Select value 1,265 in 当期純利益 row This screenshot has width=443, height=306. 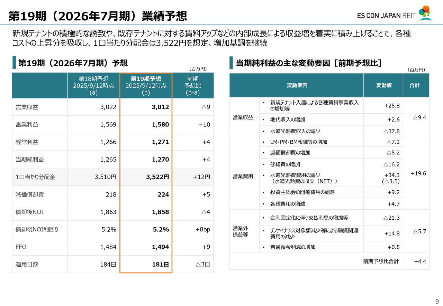point(108,160)
